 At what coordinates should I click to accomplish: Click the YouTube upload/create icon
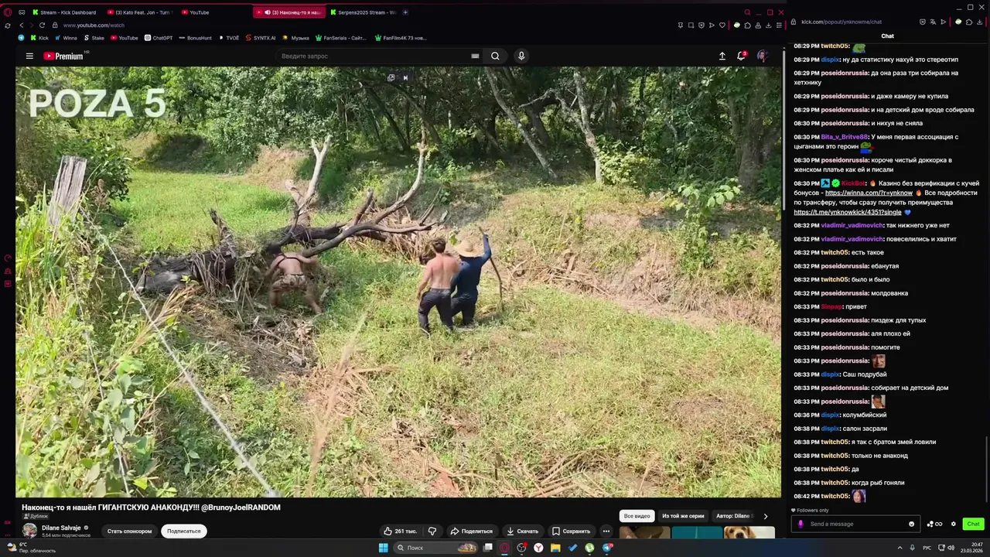[x=722, y=56]
